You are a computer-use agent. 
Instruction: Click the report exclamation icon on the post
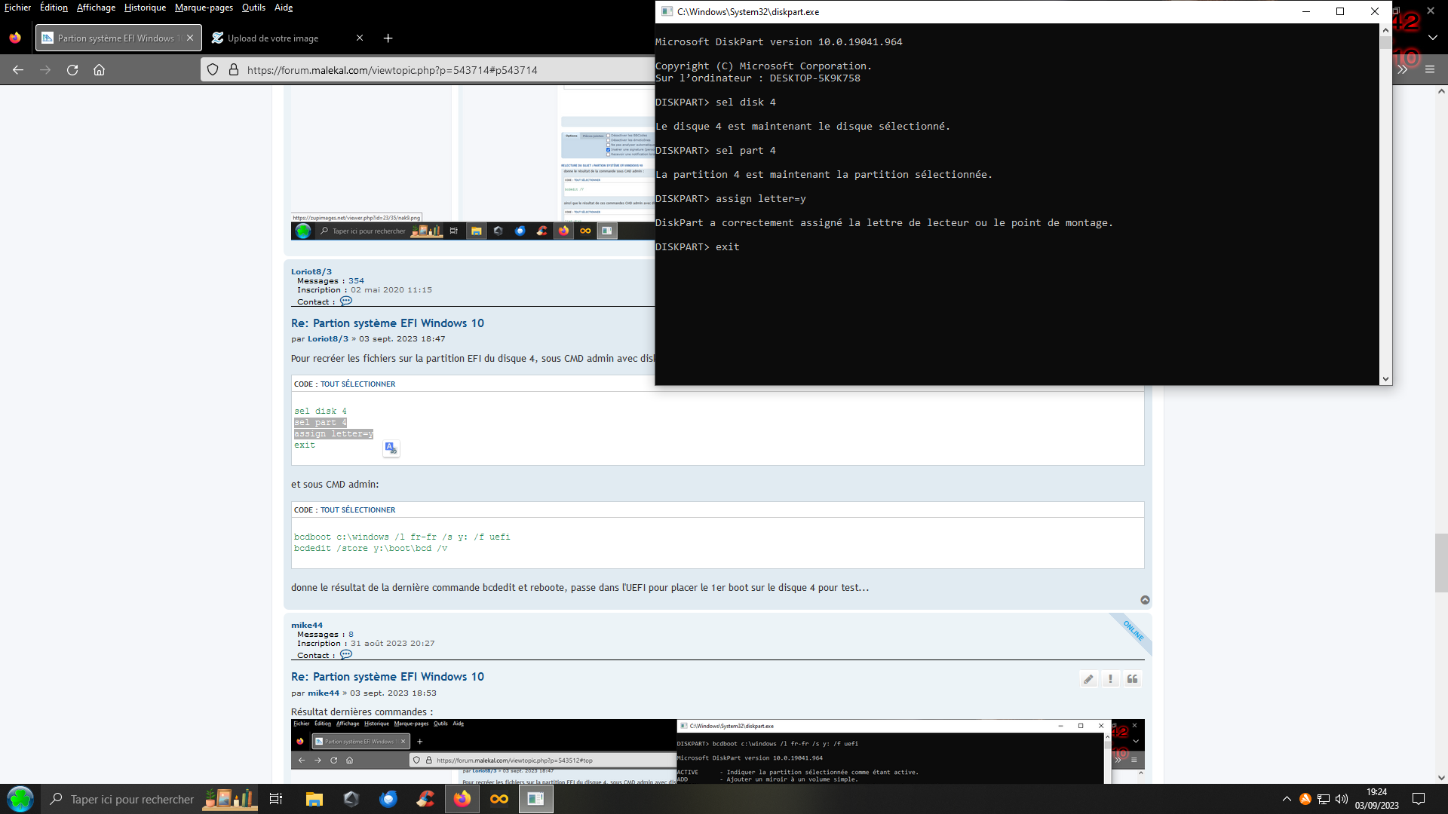[x=1110, y=679]
